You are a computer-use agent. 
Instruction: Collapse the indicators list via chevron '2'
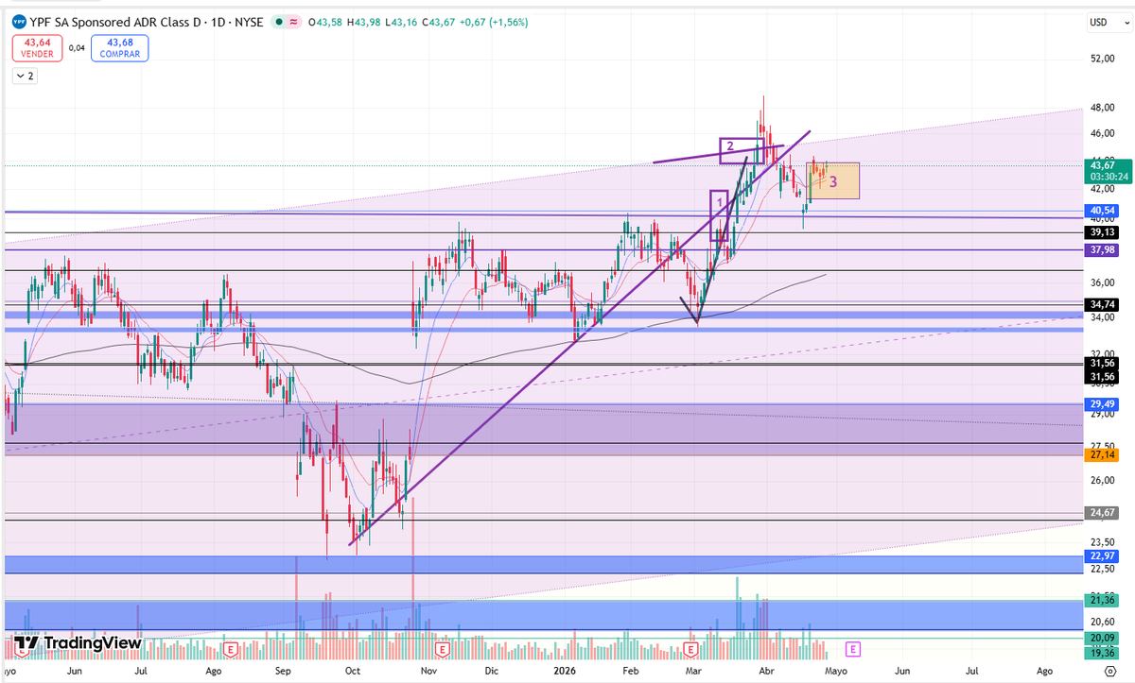(x=24, y=75)
